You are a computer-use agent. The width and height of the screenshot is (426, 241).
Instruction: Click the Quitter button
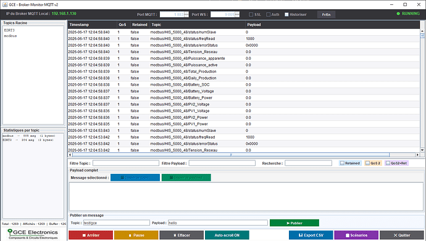[x=402, y=235]
